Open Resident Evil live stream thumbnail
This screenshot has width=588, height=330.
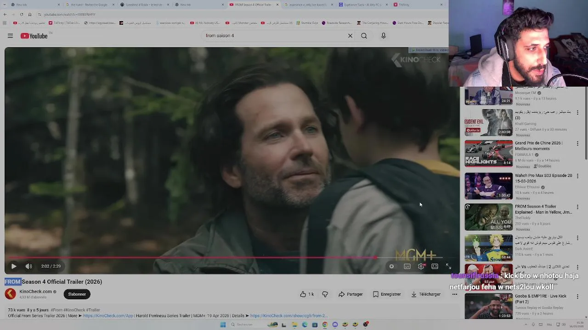click(x=488, y=122)
